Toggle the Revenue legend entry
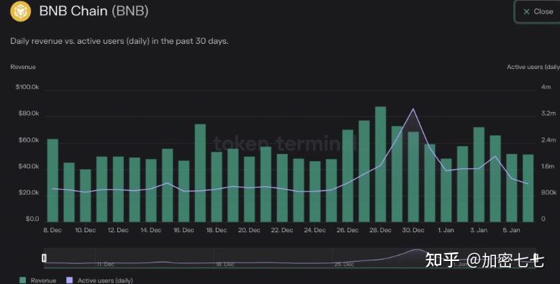Screen dimensions: 560x284 (38, 280)
